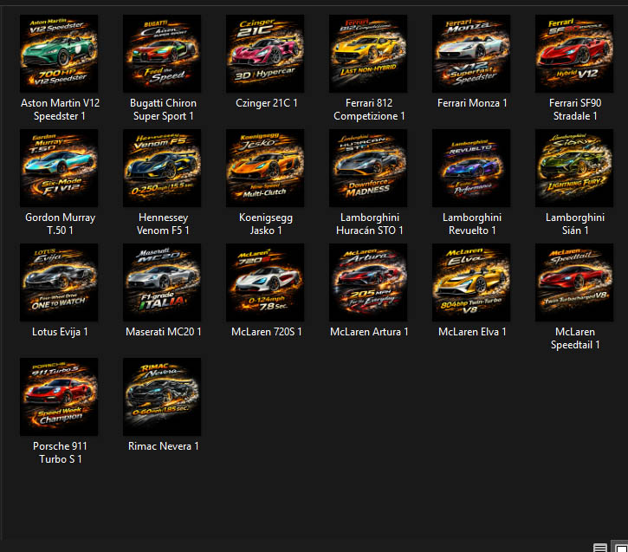Select the Lotus Evija 1 thumbnail
The height and width of the screenshot is (552, 628).
coord(59,282)
